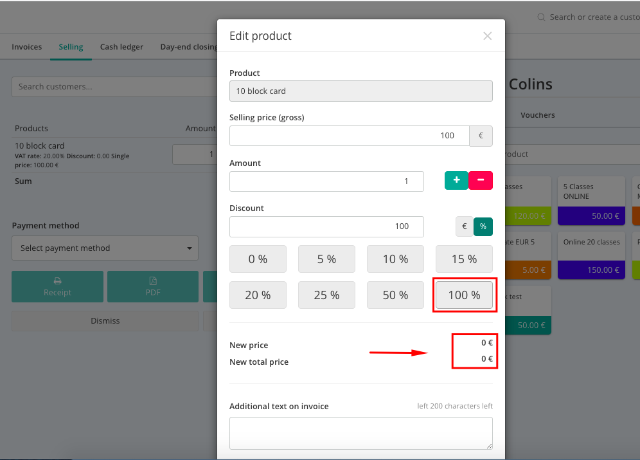Click the New total price 0 € value
The image size is (640, 460).
[487, 359]
